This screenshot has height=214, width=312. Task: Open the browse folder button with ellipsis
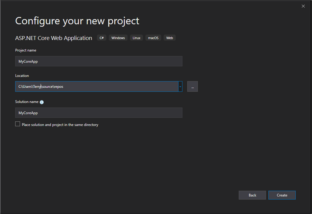point(192,87)
